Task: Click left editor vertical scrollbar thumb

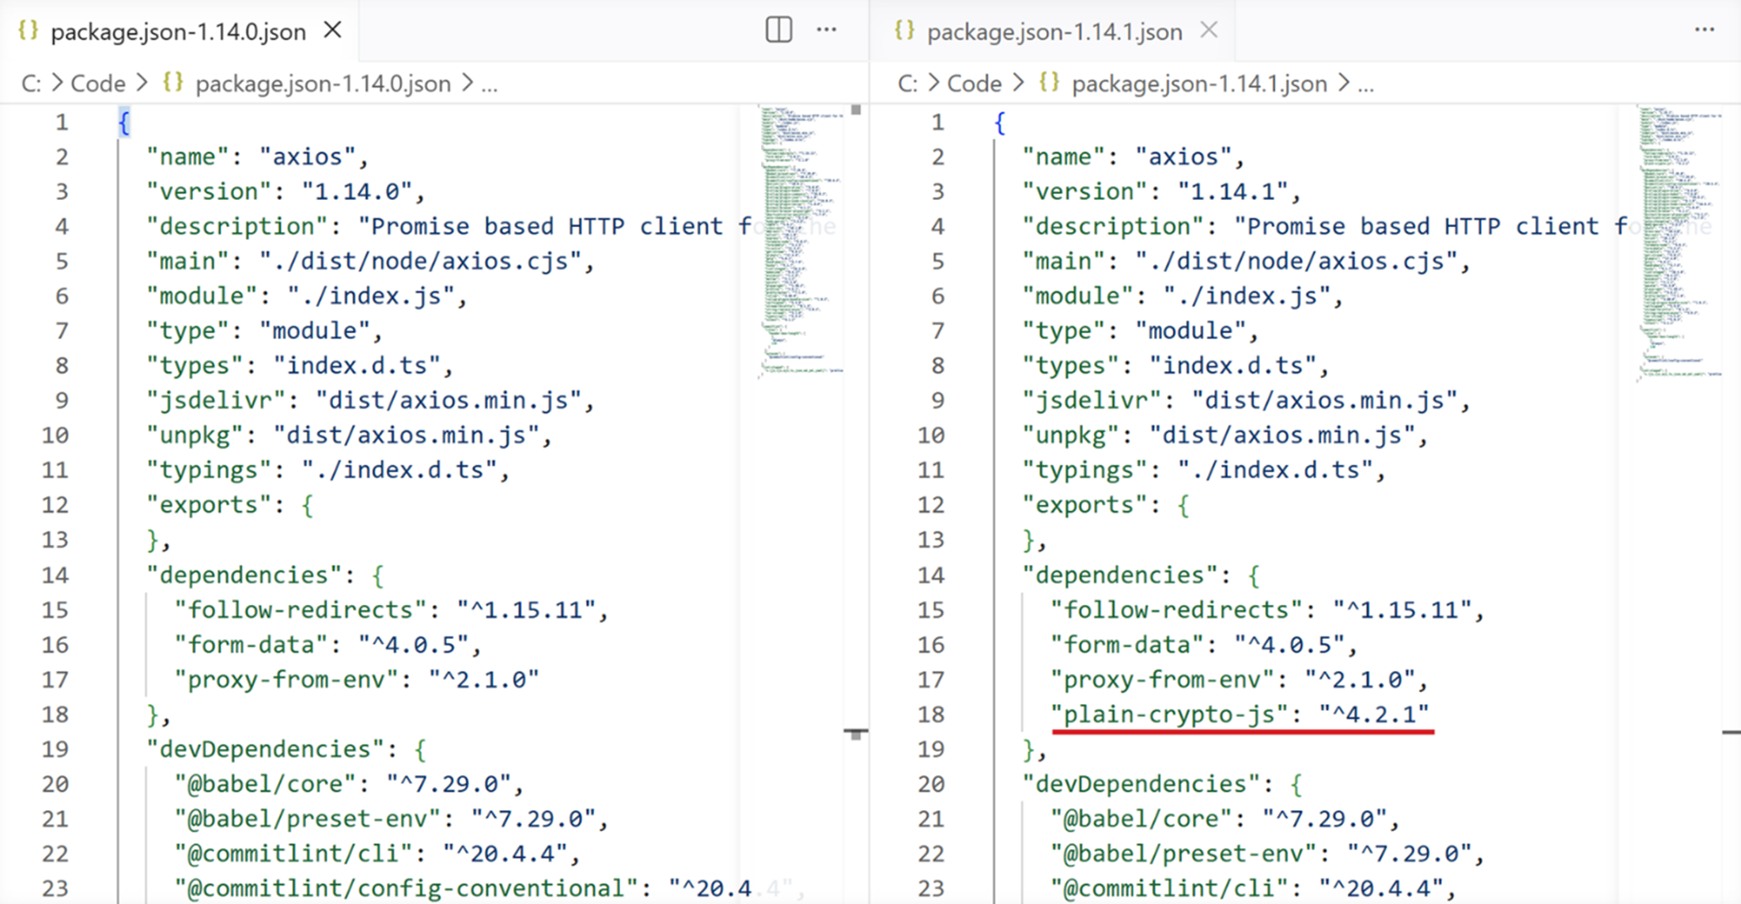Action: click(856, 111)
